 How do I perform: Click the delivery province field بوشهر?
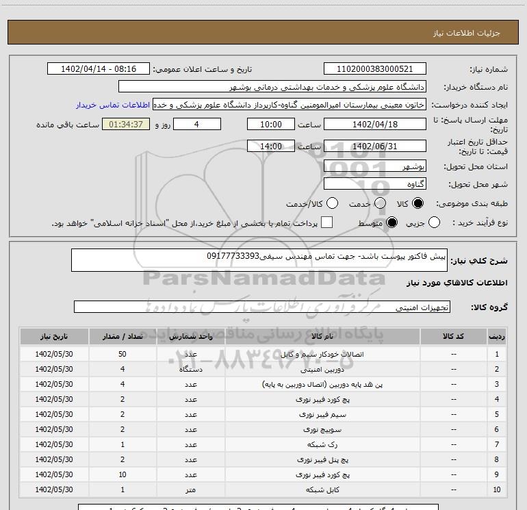pyautogui.click(x=374, y=166)
